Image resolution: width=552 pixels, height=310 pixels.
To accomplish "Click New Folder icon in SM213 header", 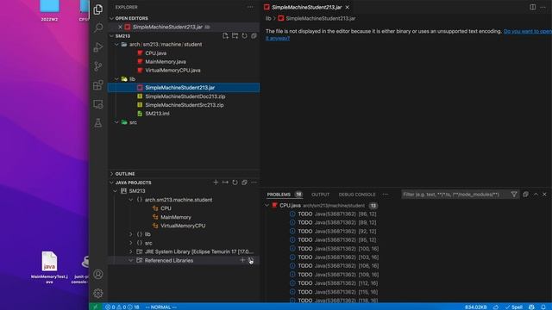I will click(x=235, y=36).
